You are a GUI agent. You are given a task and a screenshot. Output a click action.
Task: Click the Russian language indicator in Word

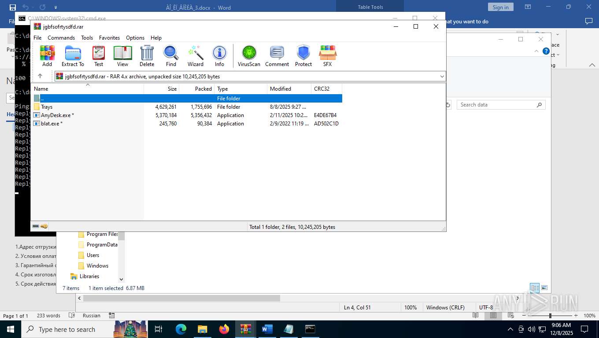(92, 316)
